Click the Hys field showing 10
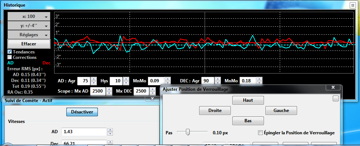 (116, 81)
